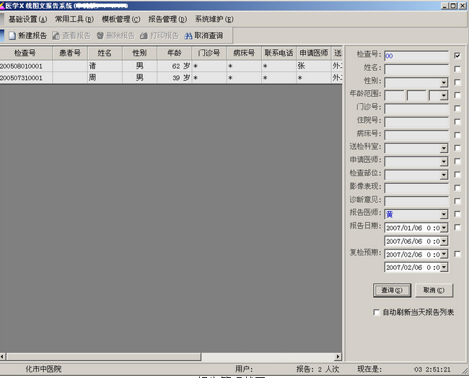The width and height of the screenshot is (469, 378).
Task: Enable the 诊断意见 filter checkbox
Action: pos(457,201)
